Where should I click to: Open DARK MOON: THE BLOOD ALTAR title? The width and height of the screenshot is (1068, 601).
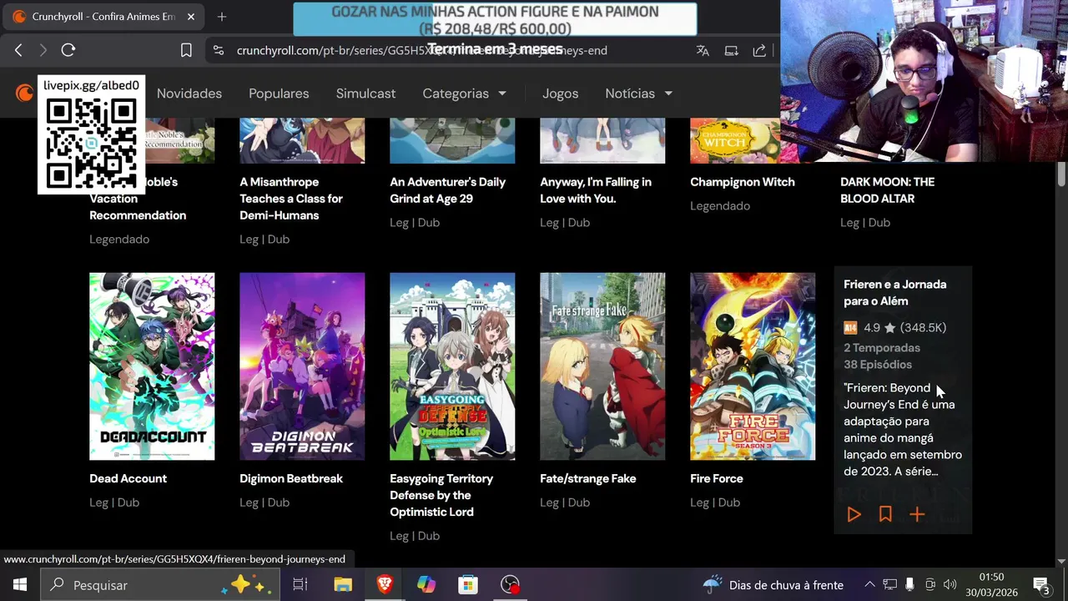(x=887, y=190)
